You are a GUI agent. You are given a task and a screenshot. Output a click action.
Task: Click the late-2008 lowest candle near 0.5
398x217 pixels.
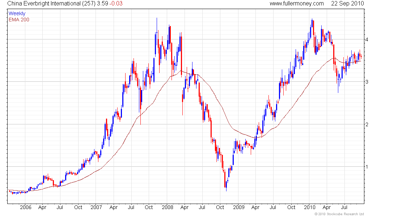[x=226, y=186]
